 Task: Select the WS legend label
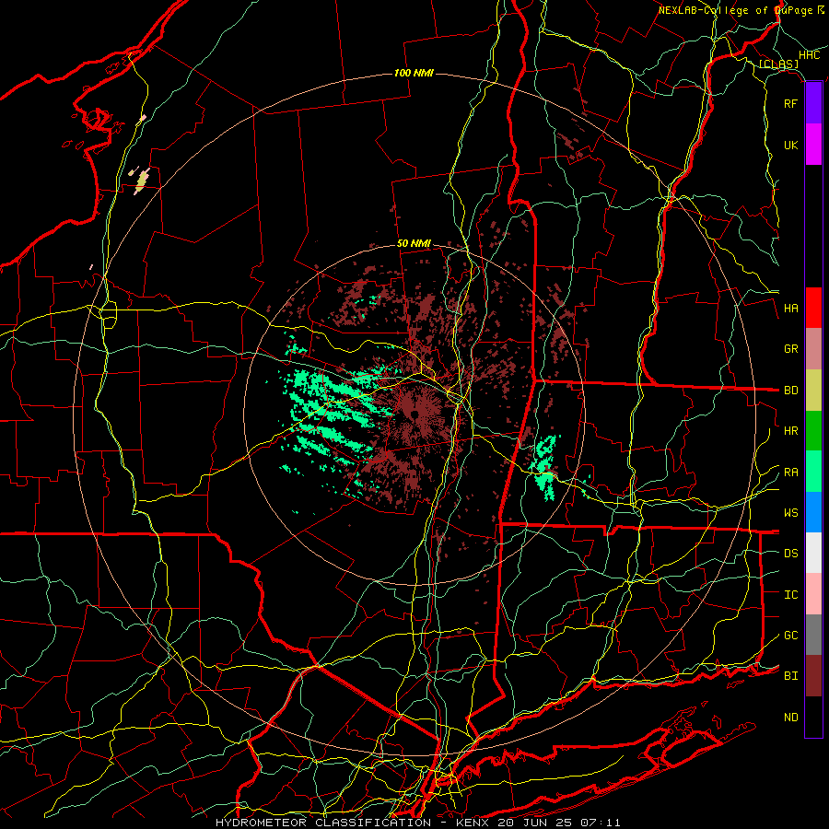790,513
